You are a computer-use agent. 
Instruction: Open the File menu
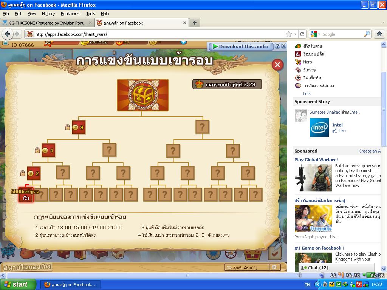pyautogui.click(x=6, y=14)
